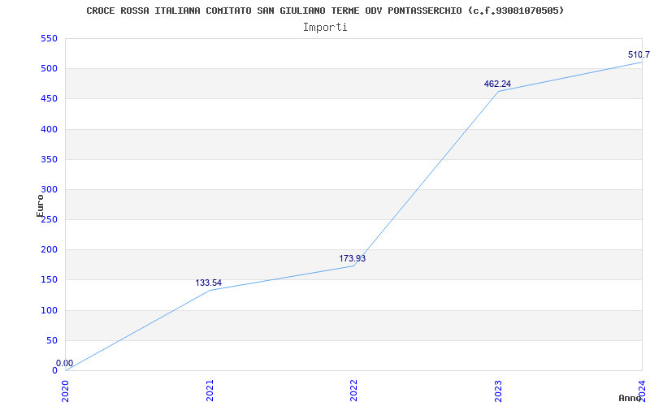The height and width of the screenshot is (406, 650).
Task: Click the 400 y-axis tick label
Action: tap(49, 129)
